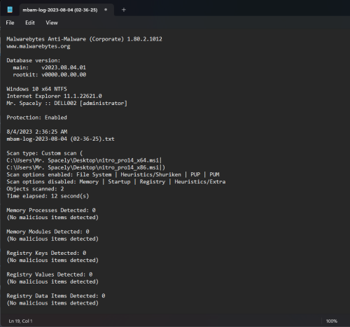
Task: Click 'No malicious items detected' under Memory Processes
Action: coord(52,217)
